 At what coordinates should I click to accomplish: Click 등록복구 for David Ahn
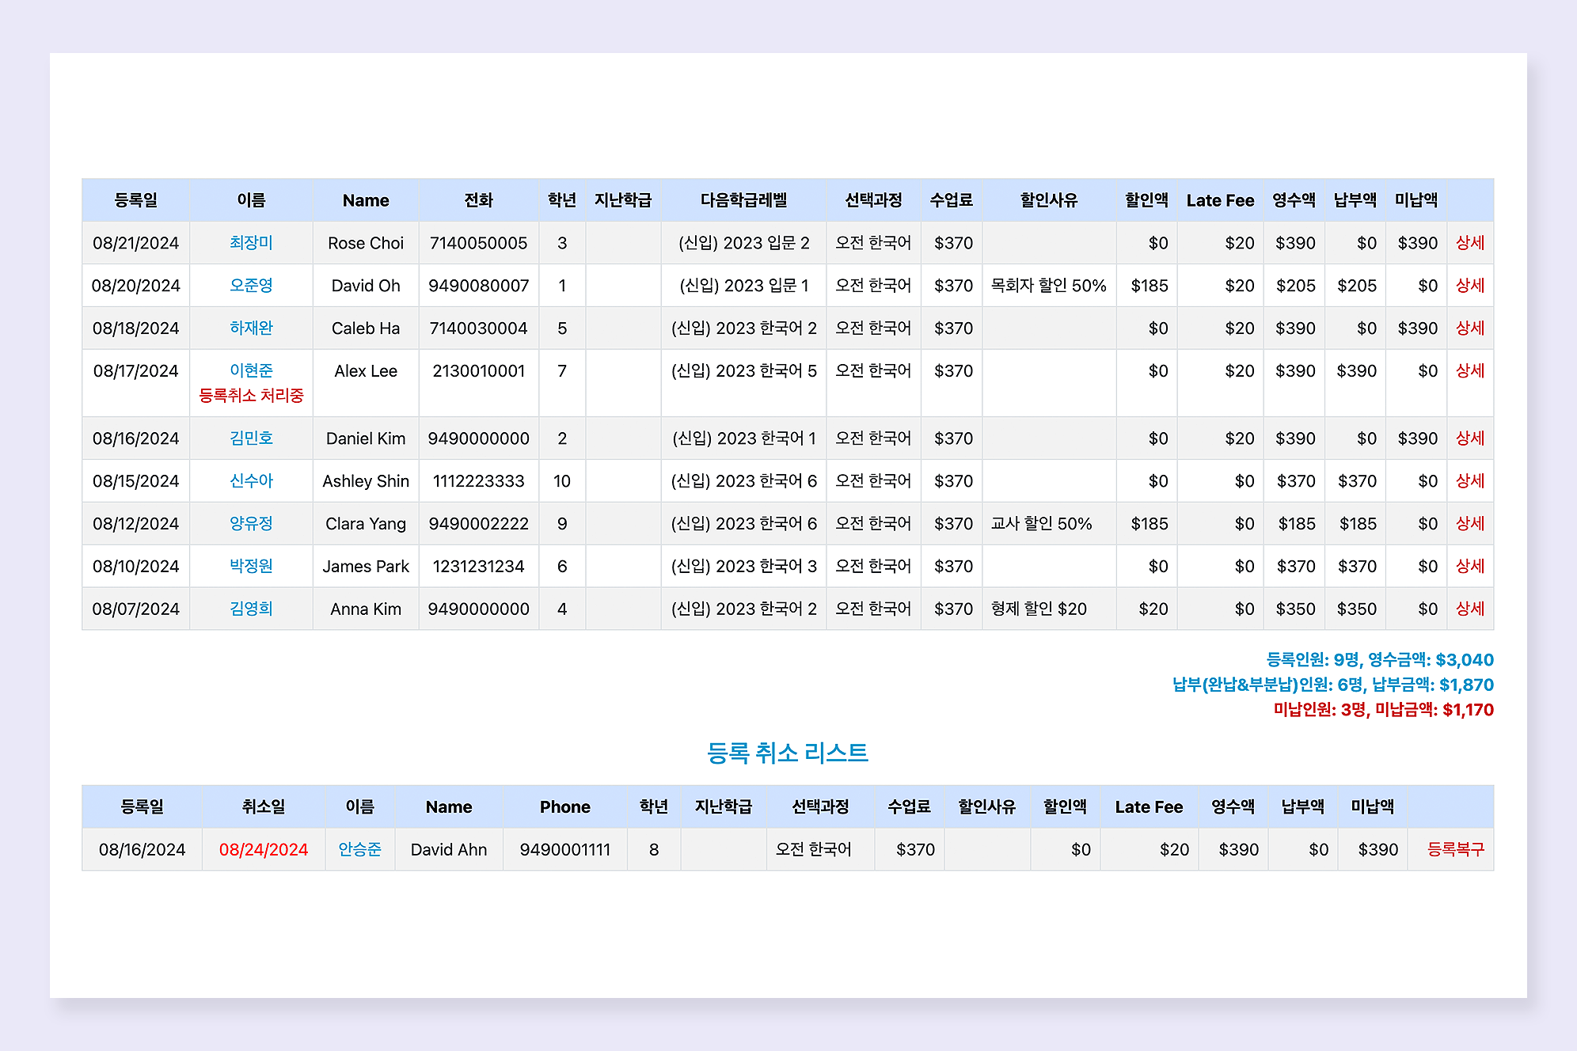pos(1454,850)
